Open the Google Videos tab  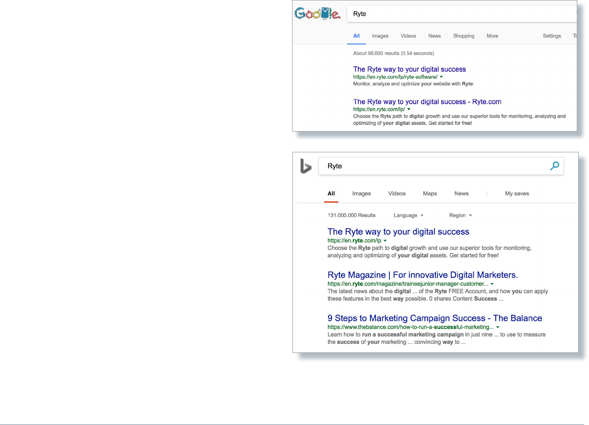pyautogui.click(x=408, y=36)
